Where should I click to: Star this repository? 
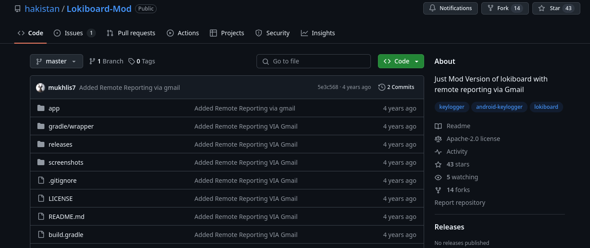pos(556,8)
